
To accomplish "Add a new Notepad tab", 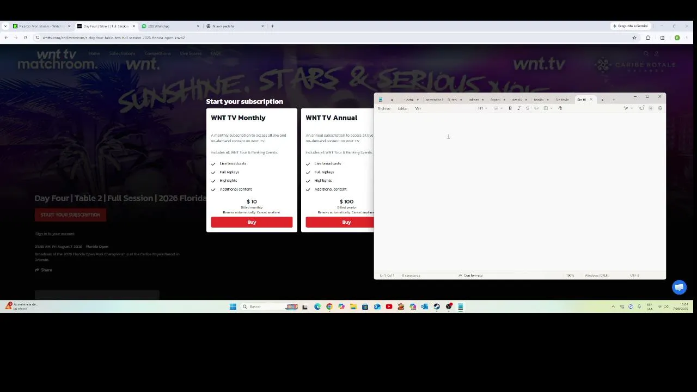I will (x=614, y=100).
